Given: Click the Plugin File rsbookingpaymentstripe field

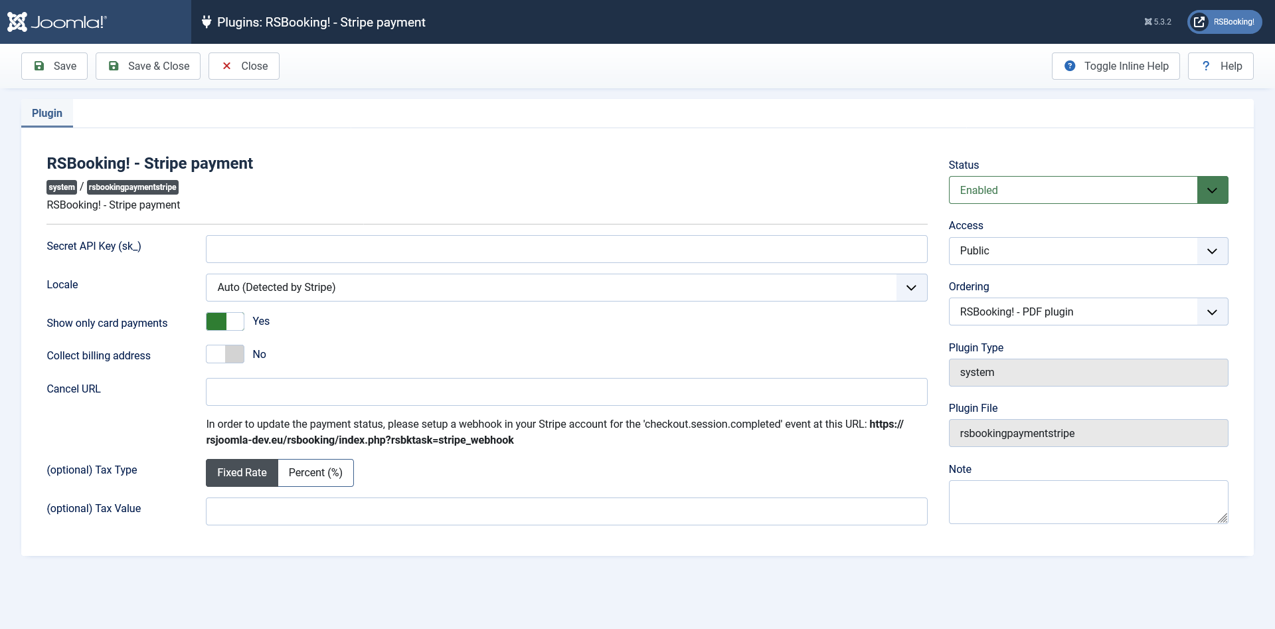Looking at the screenshot, I should click(1088, 433).
